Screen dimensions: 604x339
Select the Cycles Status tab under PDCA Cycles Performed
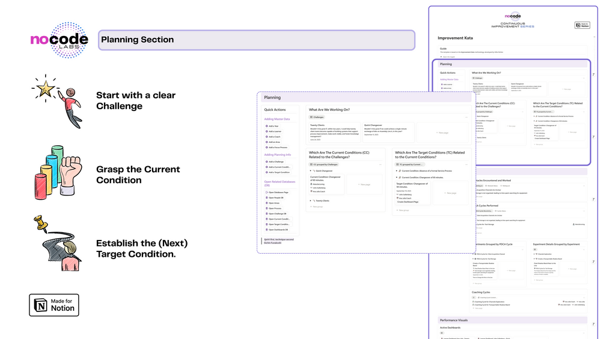[500, 211]
